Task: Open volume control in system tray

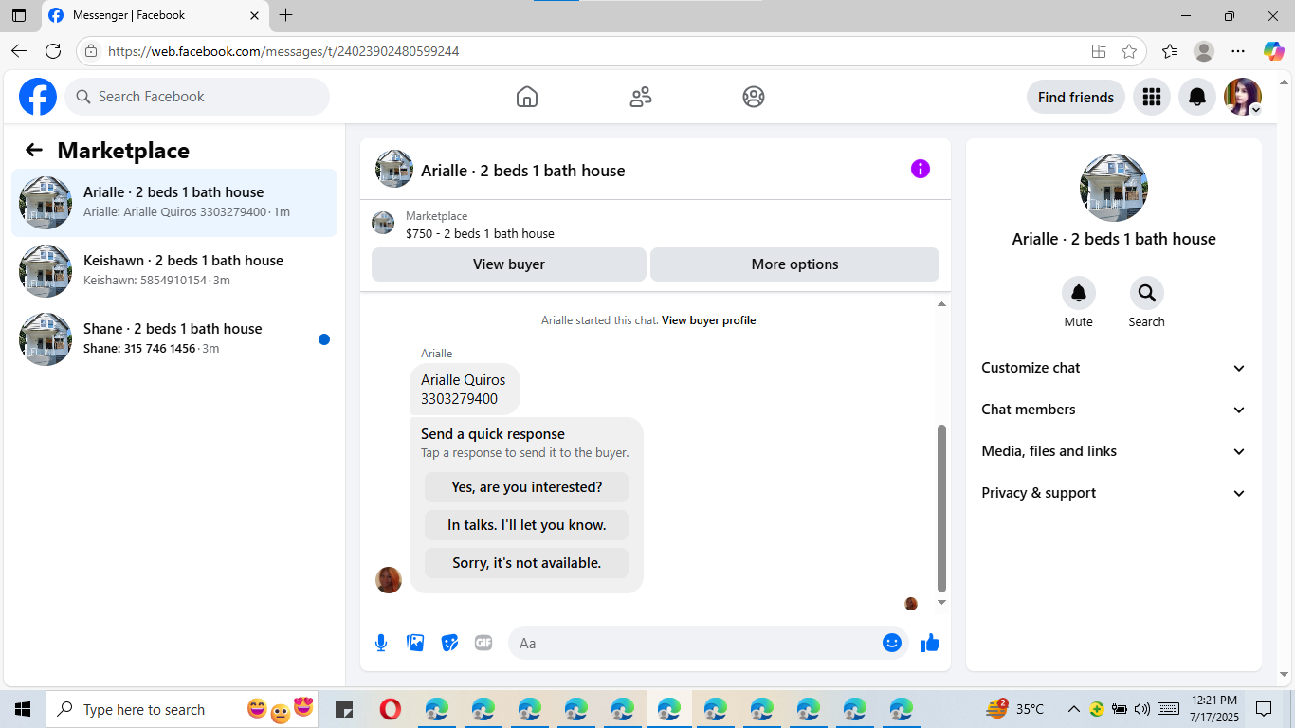Action: [1141, 709]
